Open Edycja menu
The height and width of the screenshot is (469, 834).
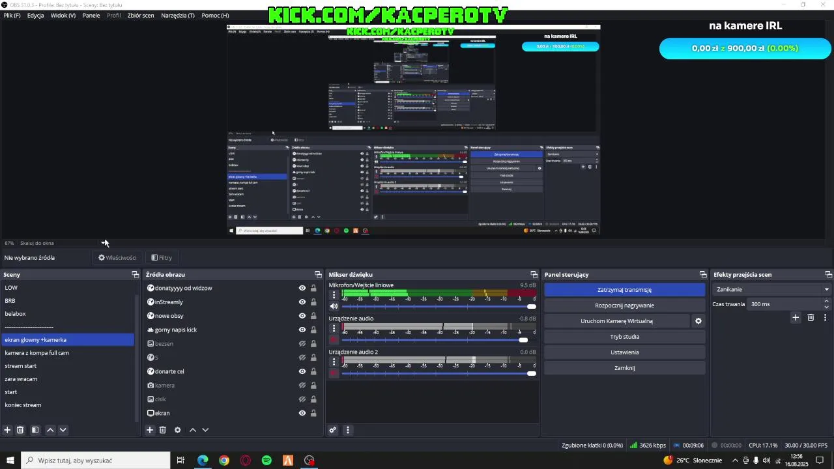pyautogui.click(x=36, y=15)
